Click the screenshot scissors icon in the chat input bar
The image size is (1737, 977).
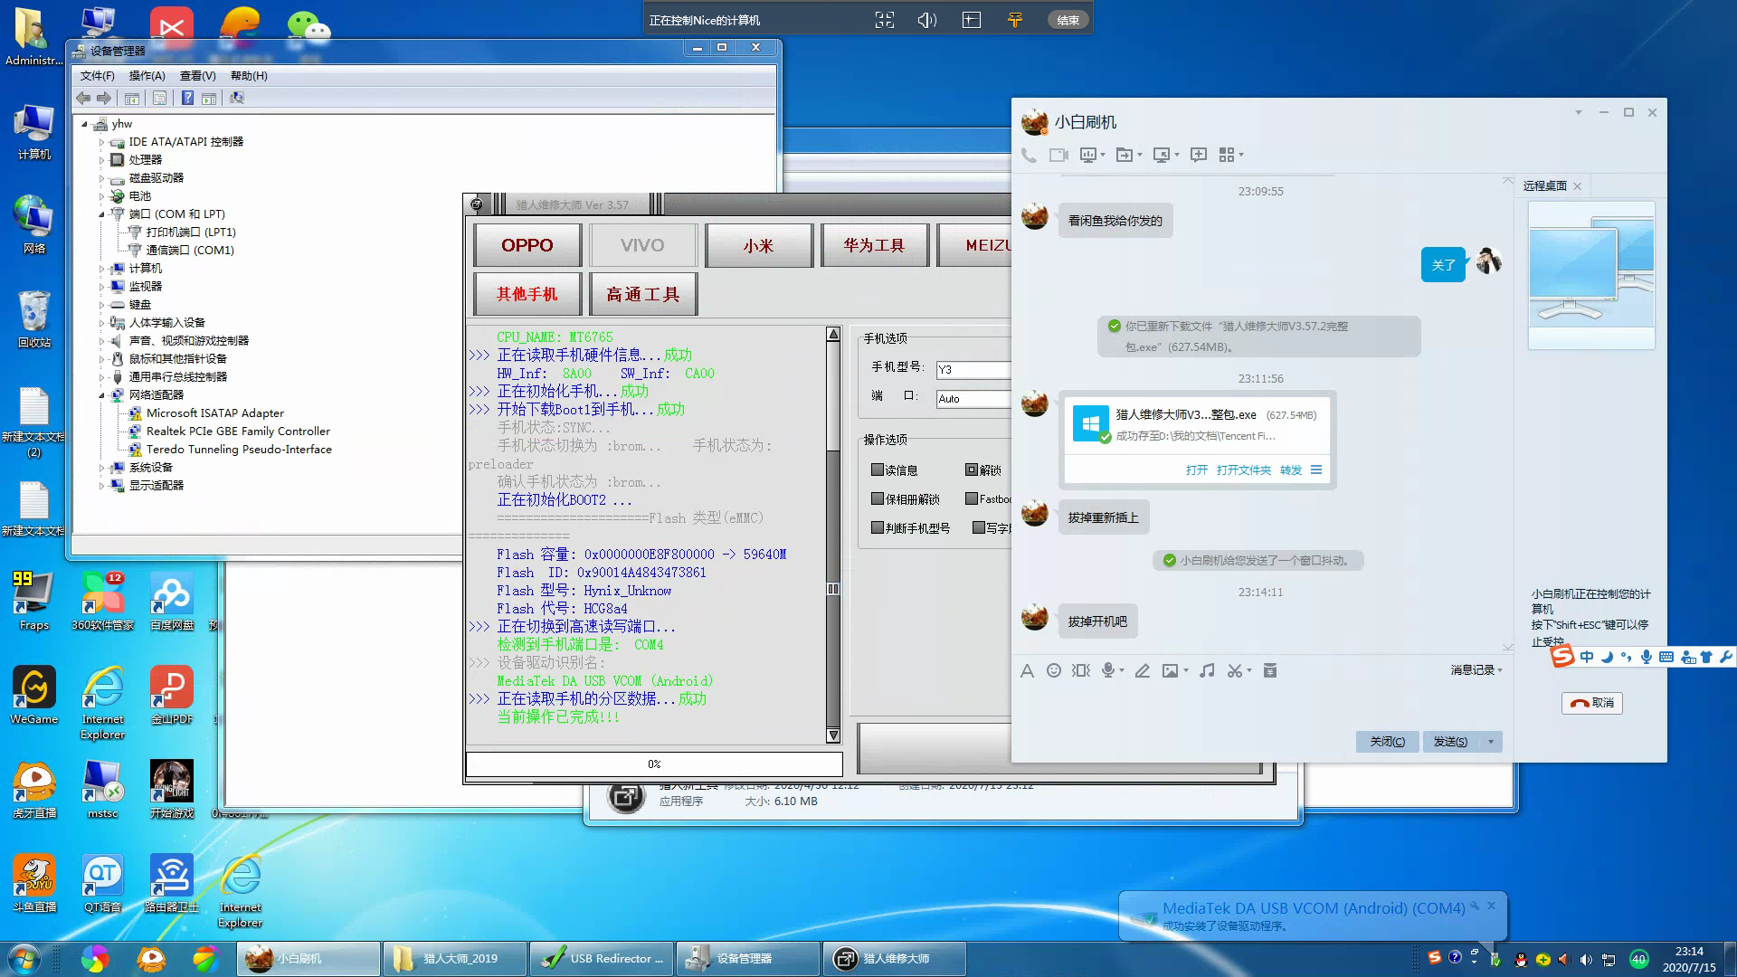[x=1235, y=670]
